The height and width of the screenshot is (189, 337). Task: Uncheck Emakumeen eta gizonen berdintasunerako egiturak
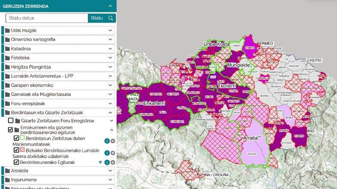click(11, 130)
